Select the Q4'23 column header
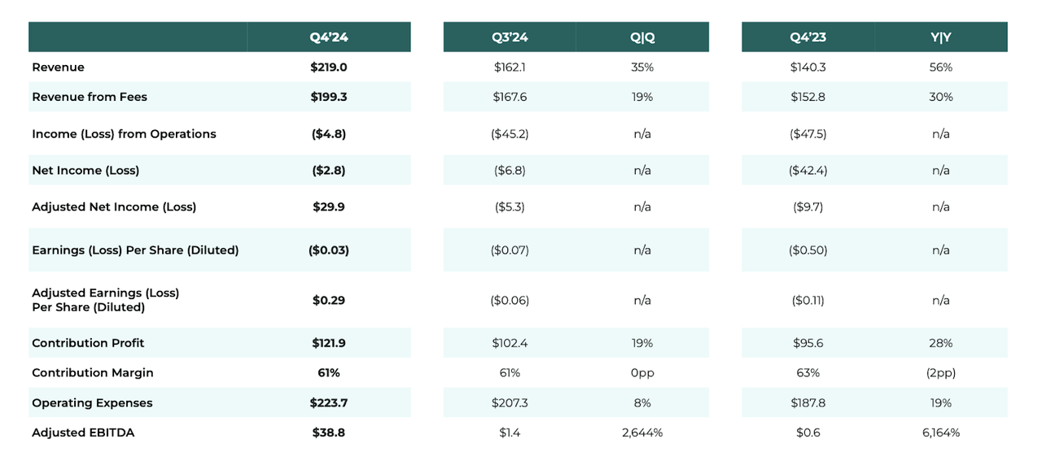 [808, 37]
